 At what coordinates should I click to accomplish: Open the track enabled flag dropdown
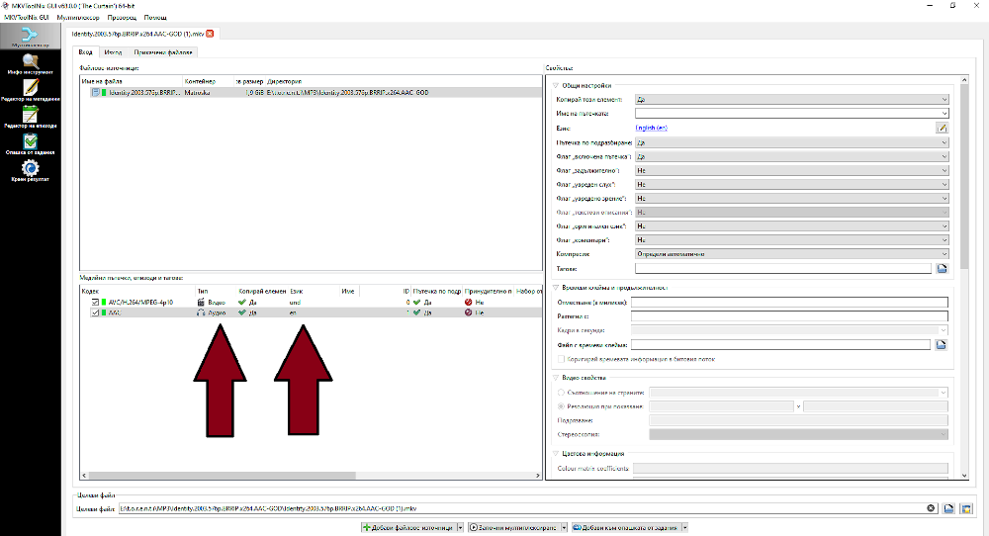(791, 156)
